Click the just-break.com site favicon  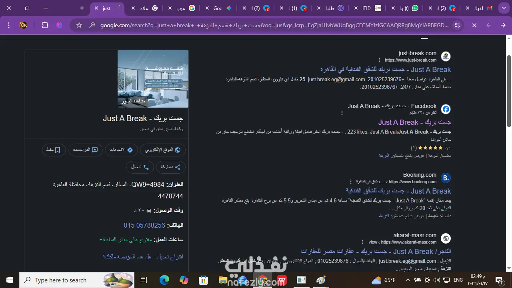446,56
